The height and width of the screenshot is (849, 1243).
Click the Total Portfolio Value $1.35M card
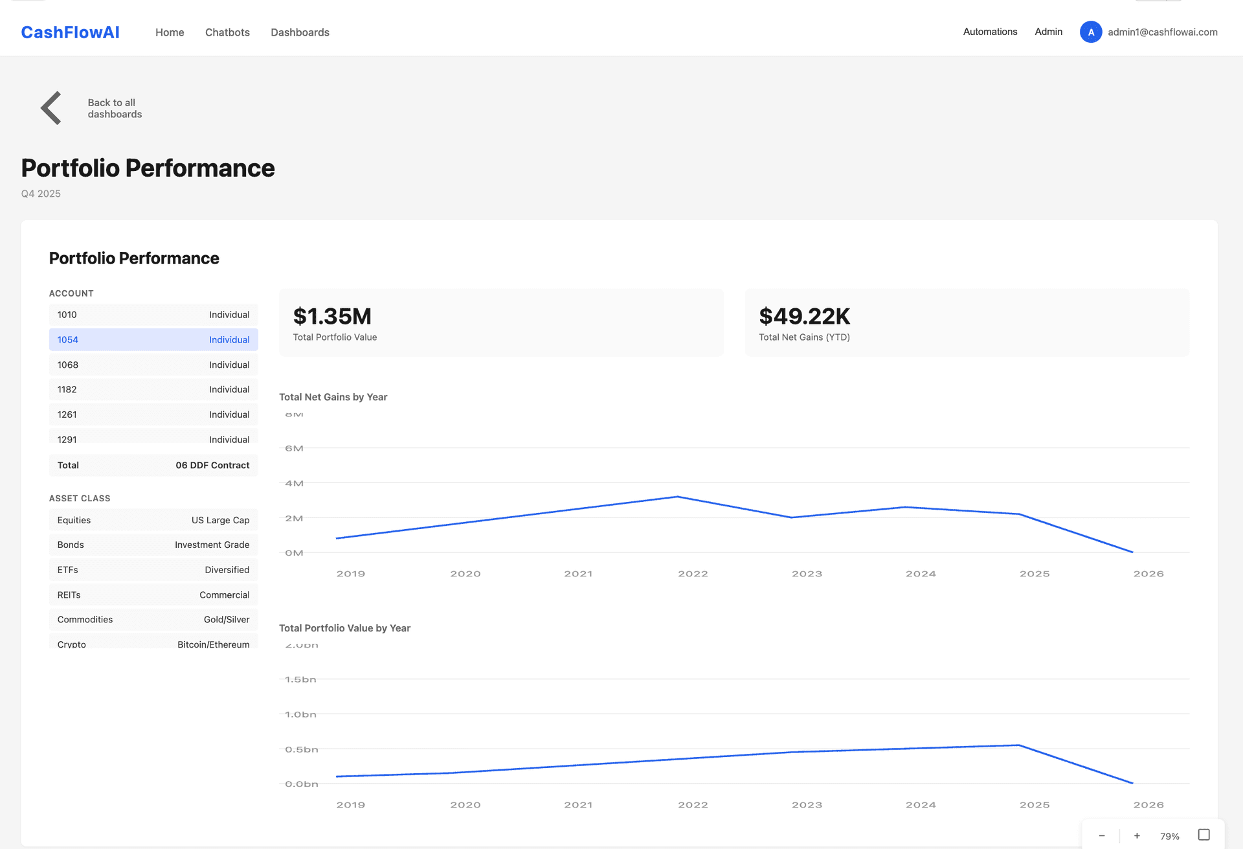[x=501, y=323]
